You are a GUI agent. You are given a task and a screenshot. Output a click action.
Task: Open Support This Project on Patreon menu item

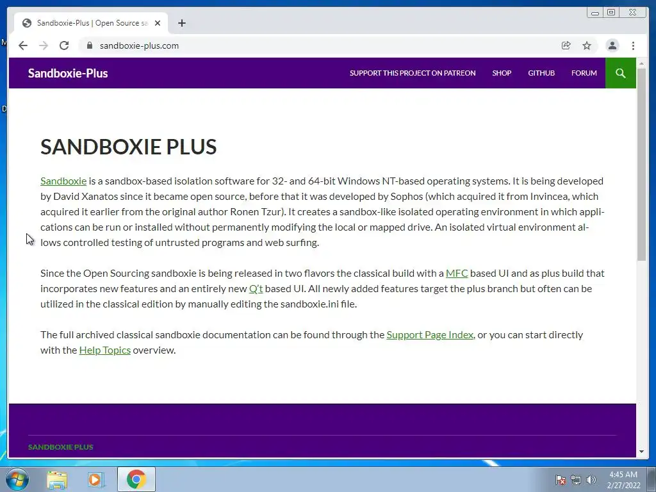(413, 73)
